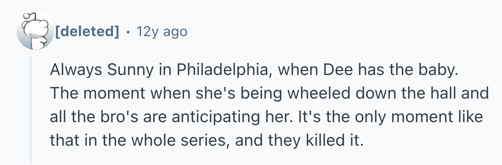Click the [deleted] username label
The width and height of the screenshot is (502, 165).
(x=86, y=31)
